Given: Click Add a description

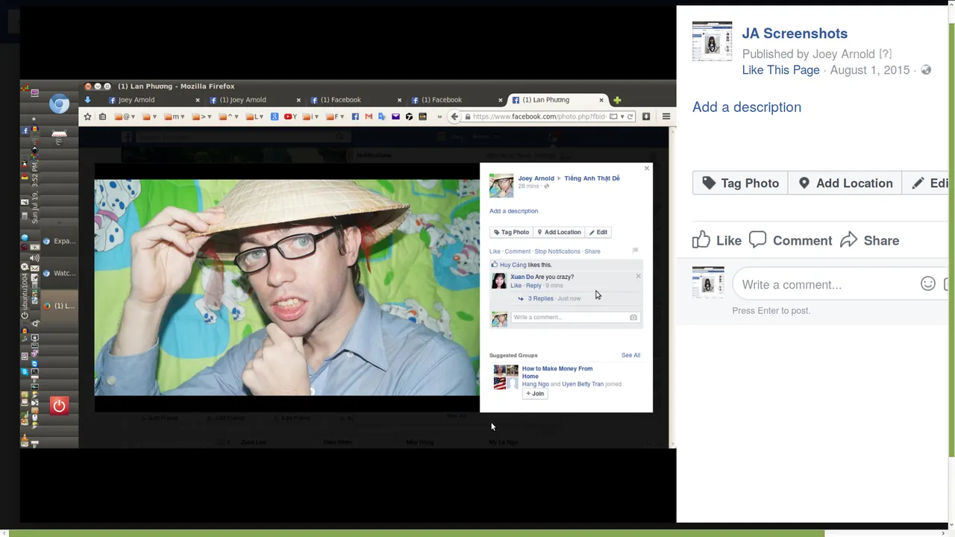Looking at the screenshot, I should (747, 107).
